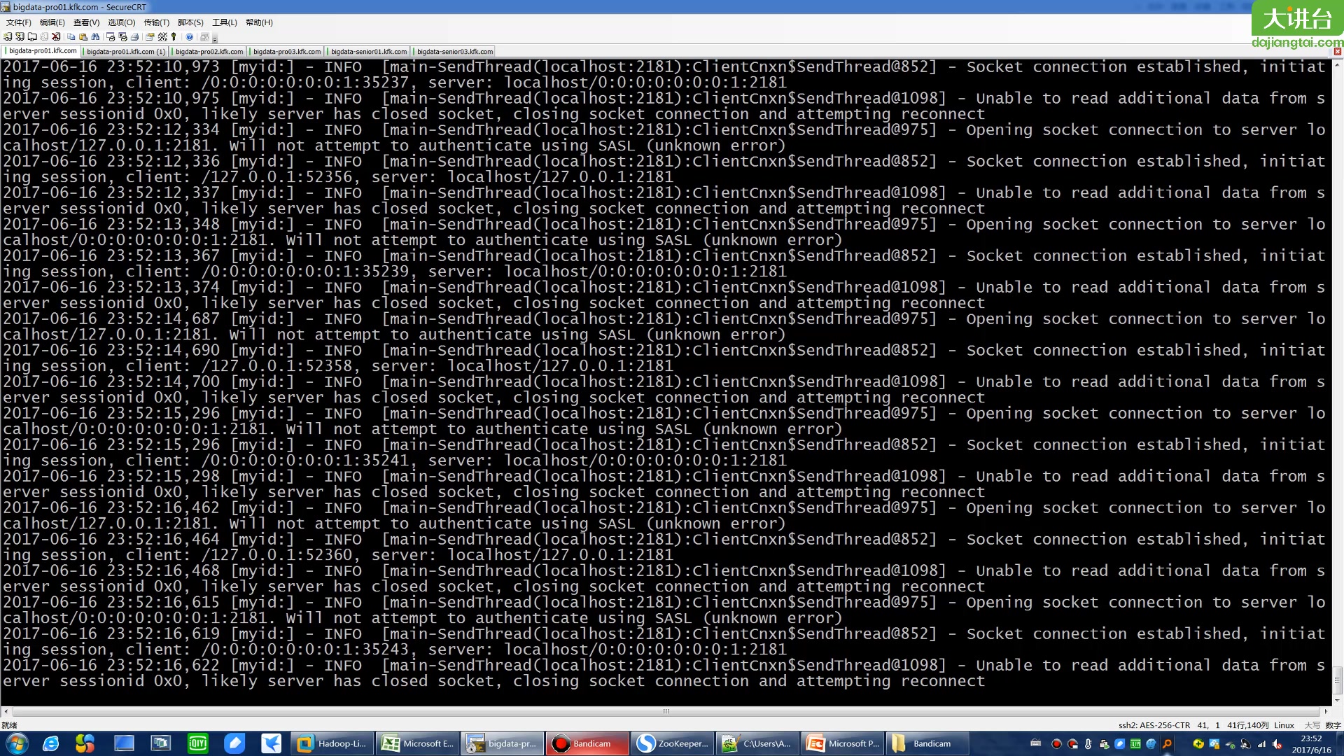Screen dimensions: 1344x756
Task: Click the bigdata-pro01.kfk.com tab
Action: click(43, 50)
